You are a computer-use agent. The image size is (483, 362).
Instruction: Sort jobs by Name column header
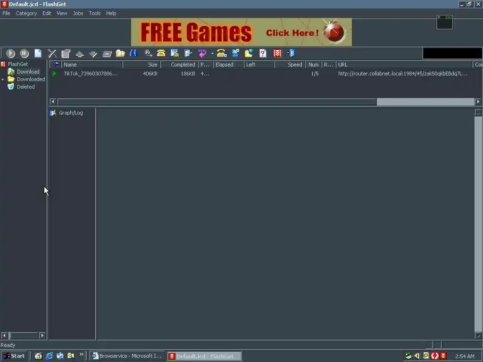(x=92, y=65)
